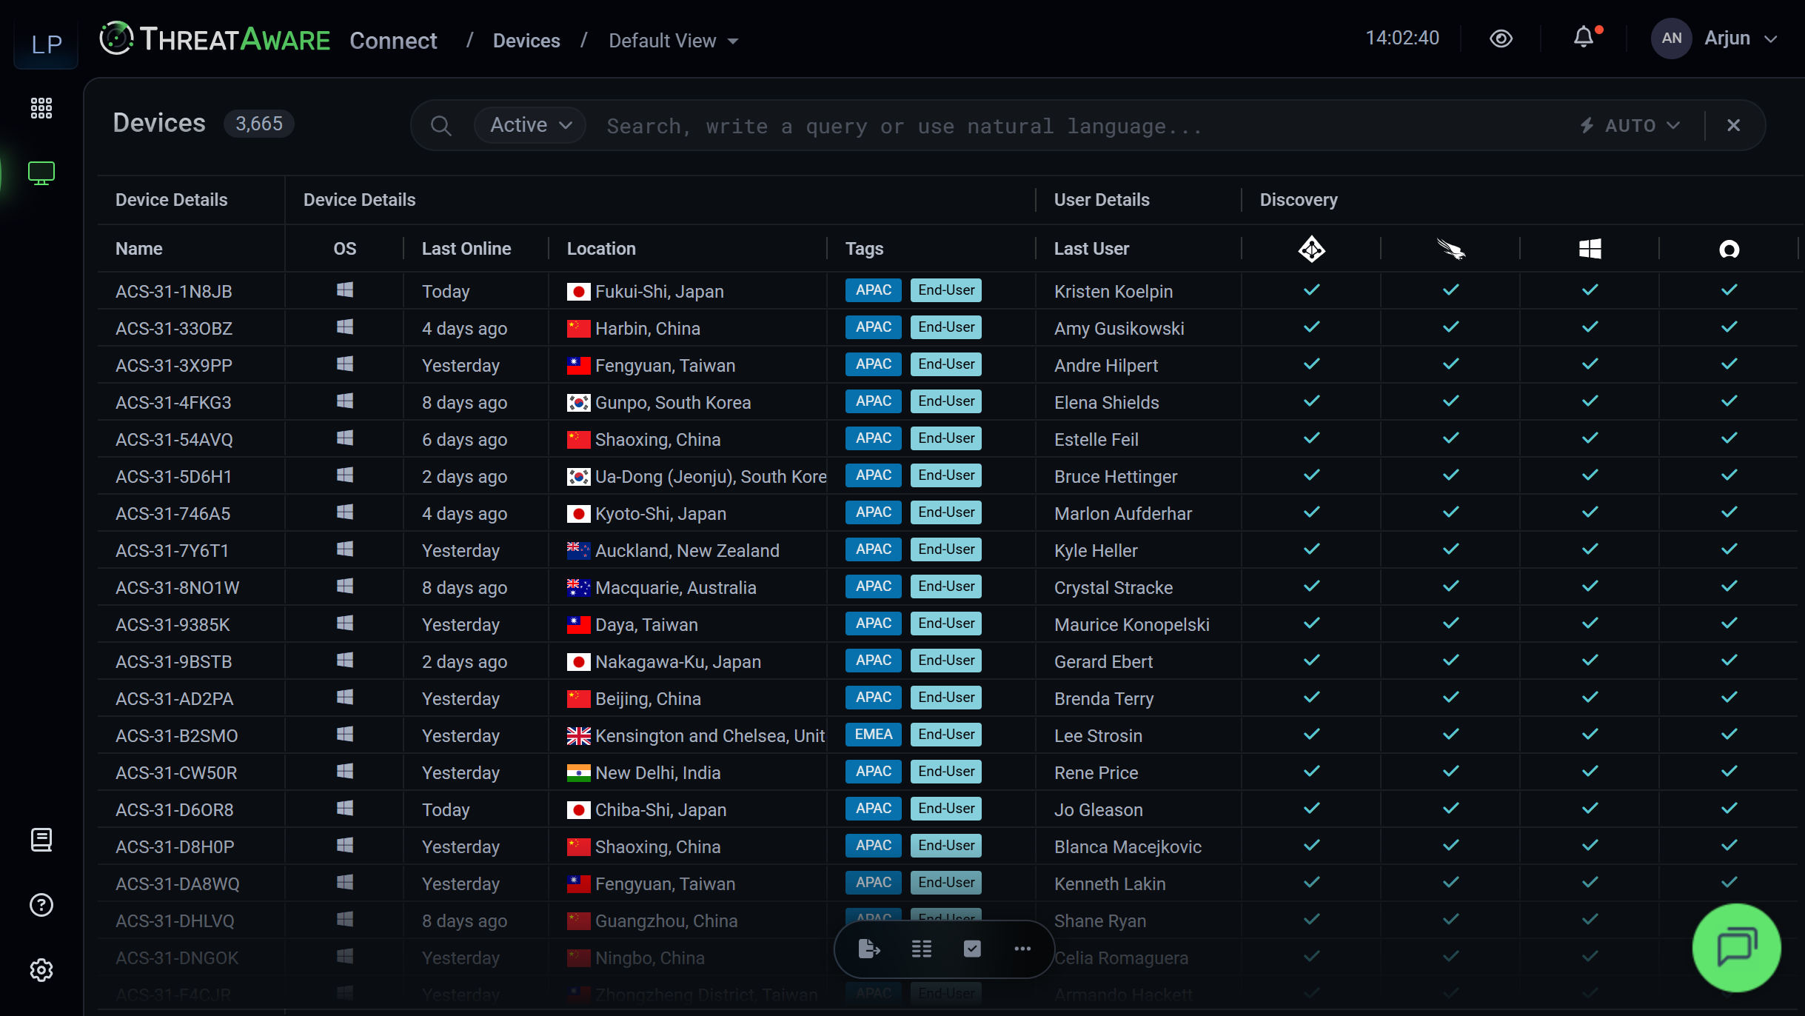
Task: Open the notifications bell
Action: click(x=1584, y=38)
